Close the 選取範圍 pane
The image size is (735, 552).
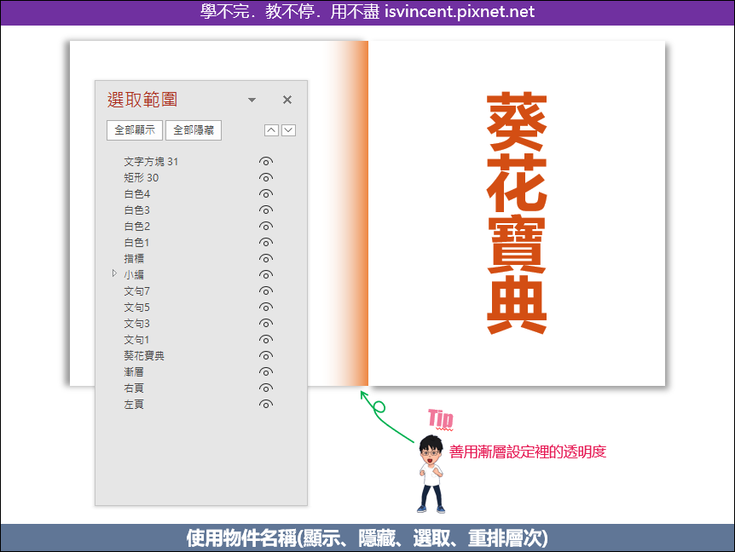coord(287,100)
